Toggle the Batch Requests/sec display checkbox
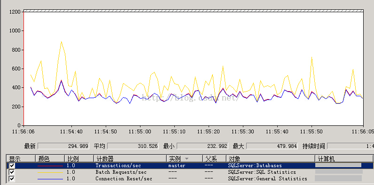The image size is (374, 185). 11,172
